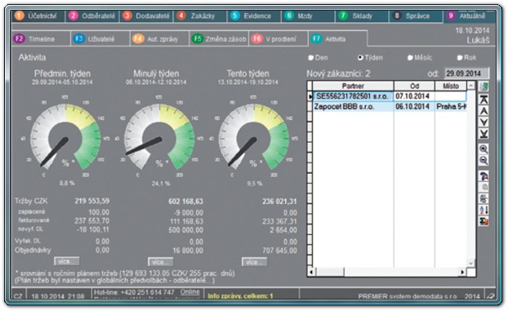Click the binoculars search icon
This screenshot has width=508, height=311.
point(483,176)
